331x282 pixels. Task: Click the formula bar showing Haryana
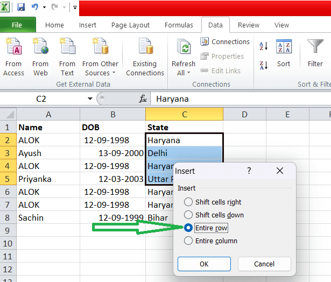coord(241,99)
